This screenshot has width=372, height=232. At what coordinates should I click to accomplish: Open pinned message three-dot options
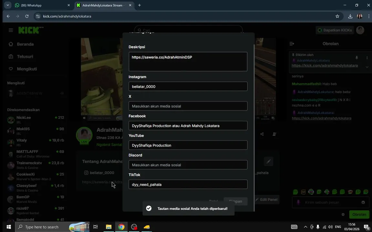click(367, 58)
